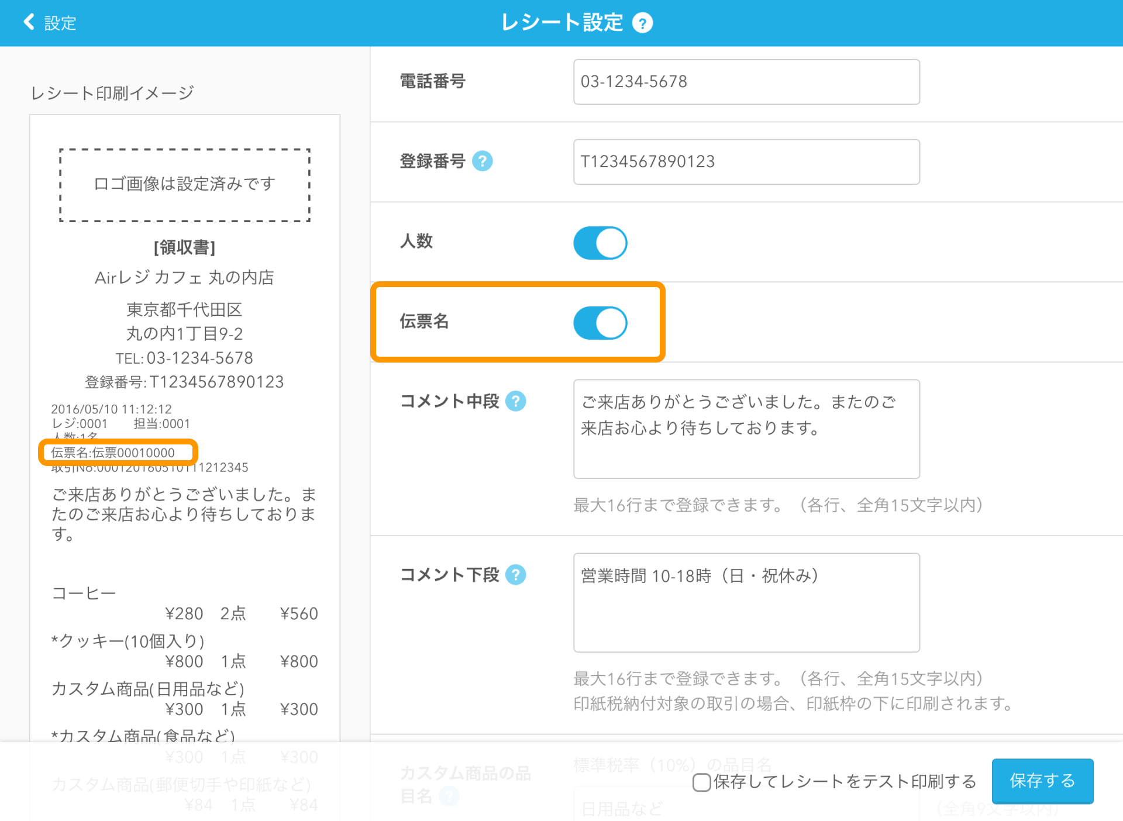Image resolution: width=1123 pixels, height=821 pixels.
Task: Open help icon beside レシート設定 title
Action: (642, 23)
